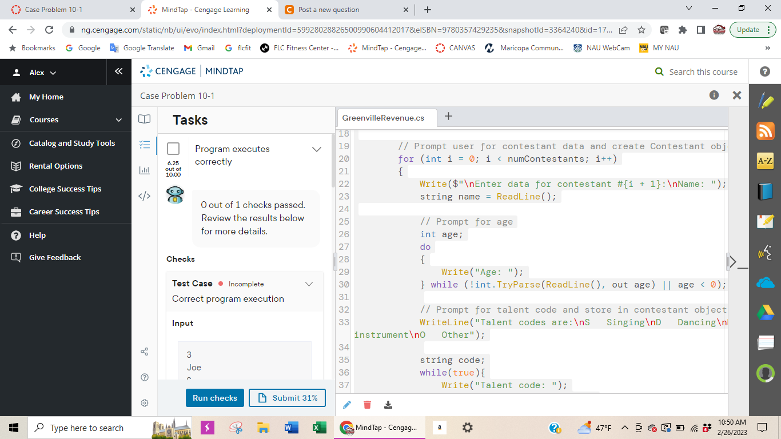Click the info icon beside Case Problem 10-1
This screenshot has height=439, width=781.
[714, 95]
